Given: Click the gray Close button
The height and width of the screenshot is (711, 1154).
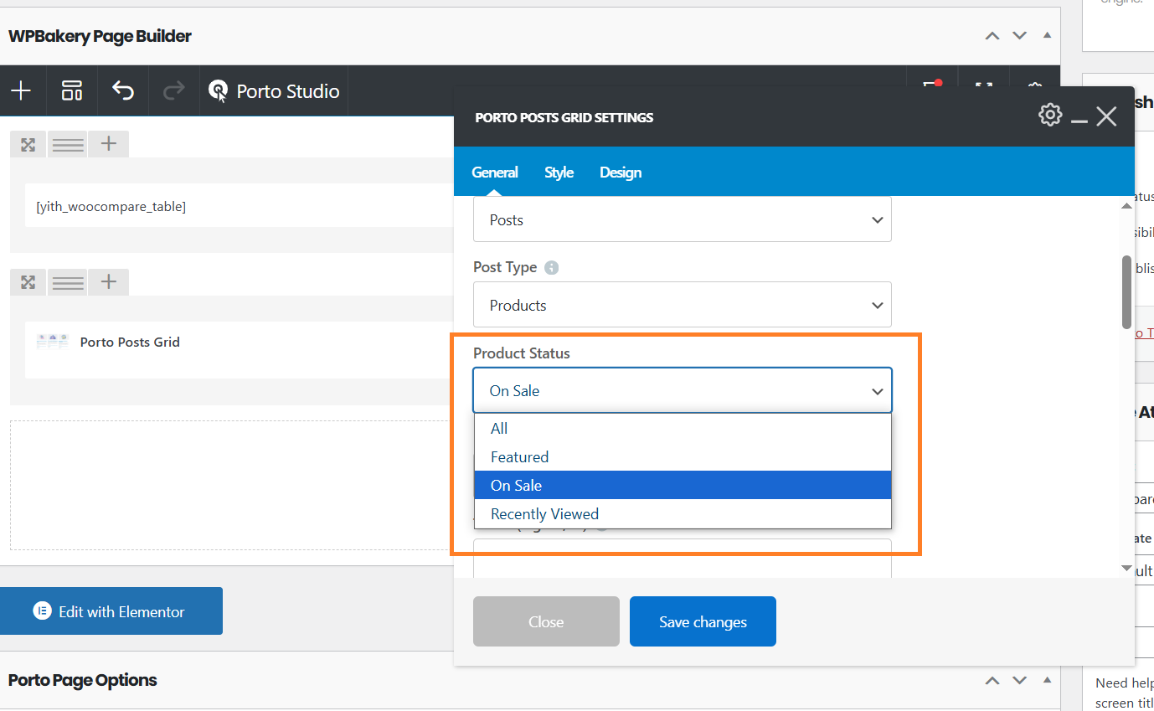Looking at the screenshot, I should [x=546, y=621].
